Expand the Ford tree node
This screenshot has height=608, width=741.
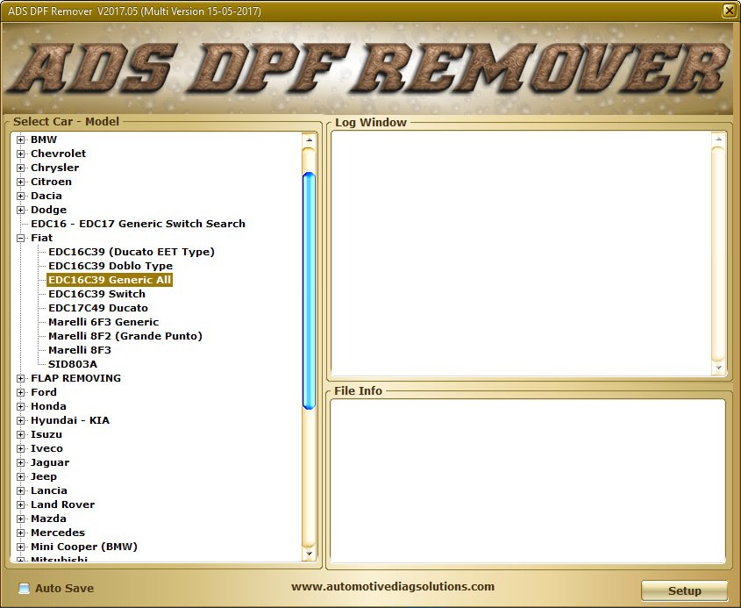[x=20, y=392]
